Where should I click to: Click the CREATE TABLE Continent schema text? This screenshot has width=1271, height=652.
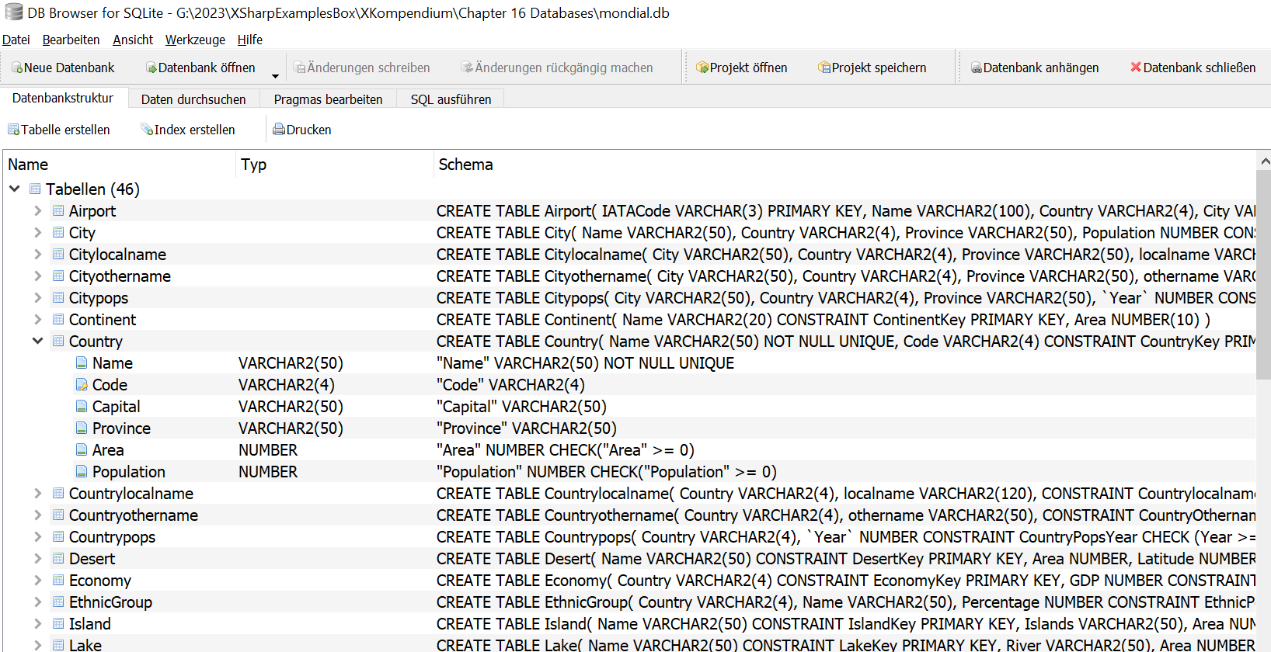coord(823,320)
